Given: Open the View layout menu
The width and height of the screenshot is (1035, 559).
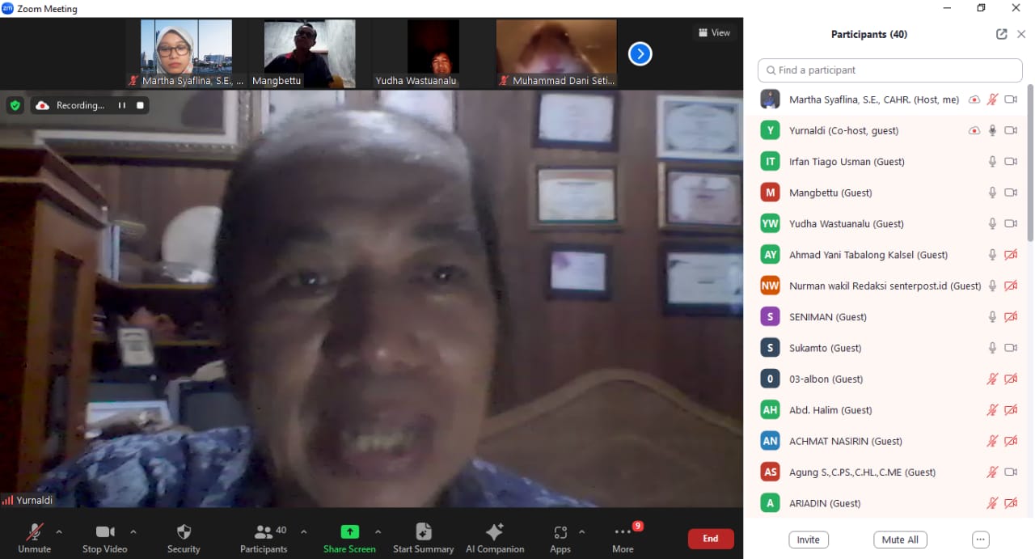Looking at the screenshot, I should (x=714, y=32).
